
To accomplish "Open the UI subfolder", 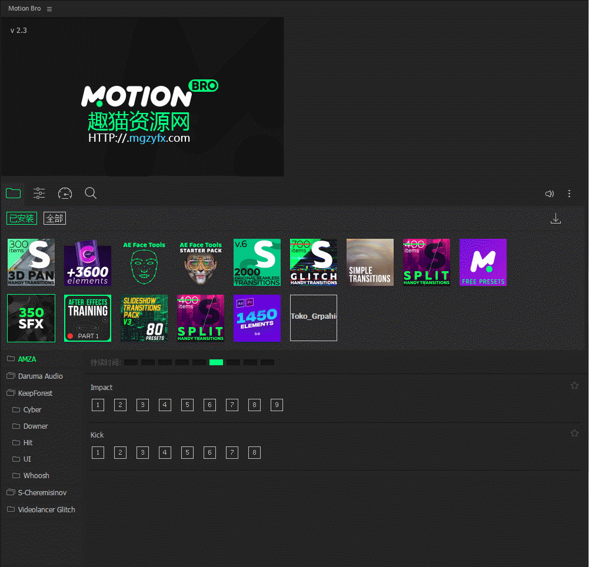I will [x=22, y=459].
